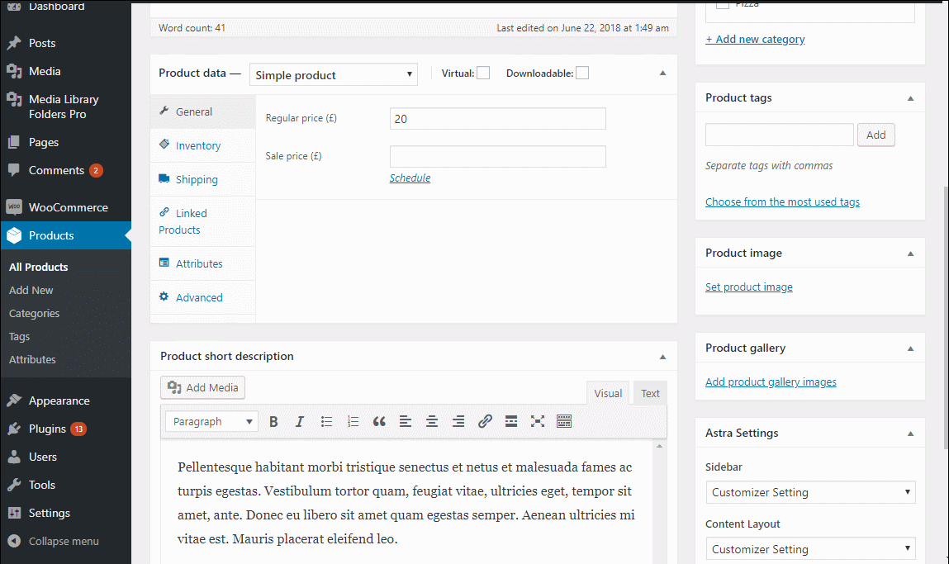
Task: Collapse the Product data panel
Action: [x=662, y=73]
